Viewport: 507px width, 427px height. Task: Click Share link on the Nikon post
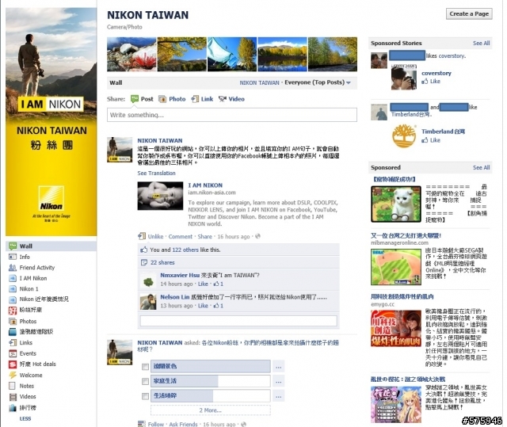204,236
